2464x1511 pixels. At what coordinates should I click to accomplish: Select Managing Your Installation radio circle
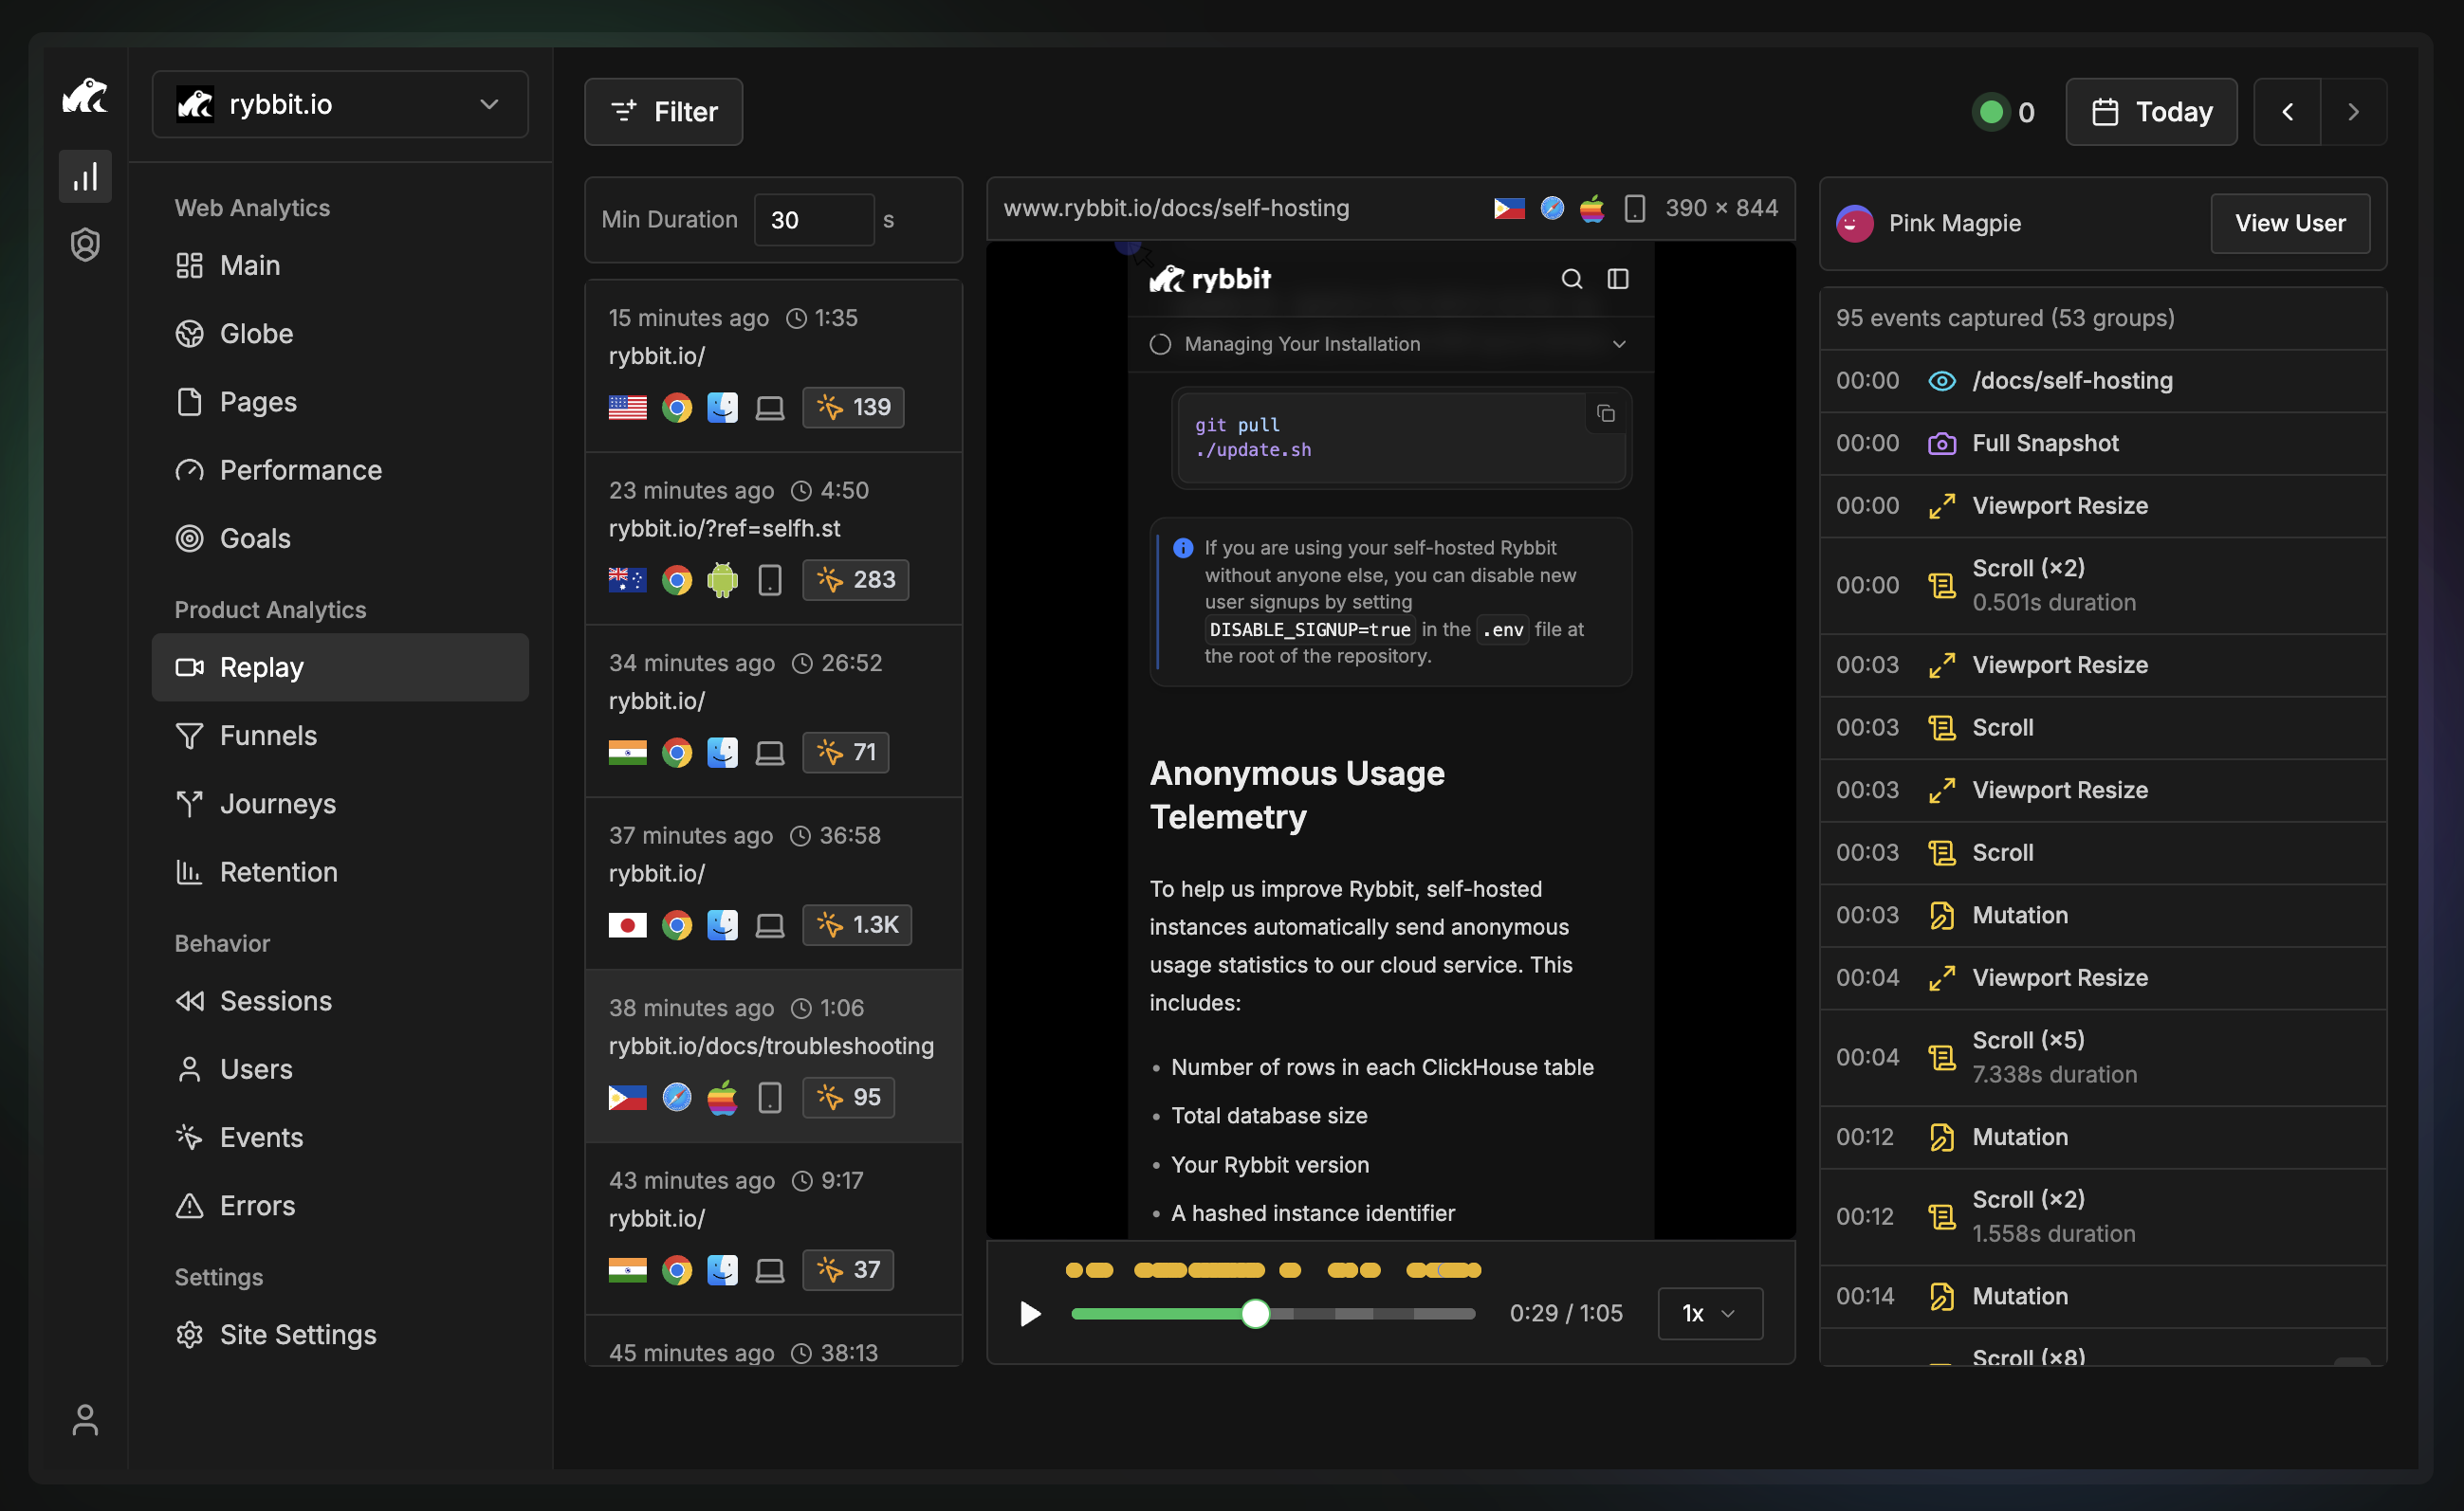[1160, 344]
